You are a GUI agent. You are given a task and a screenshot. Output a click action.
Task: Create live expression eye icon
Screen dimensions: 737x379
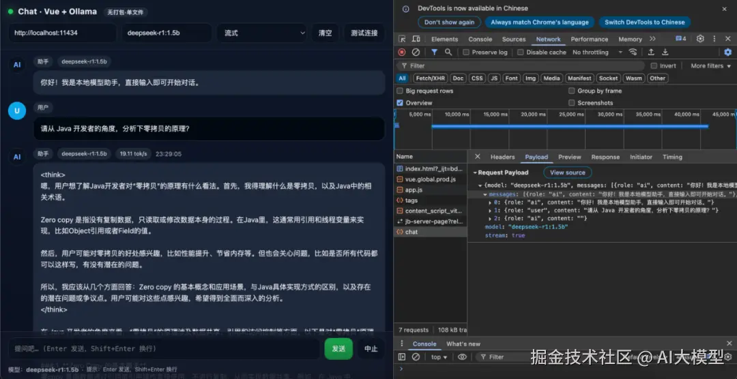click(463, 357)
